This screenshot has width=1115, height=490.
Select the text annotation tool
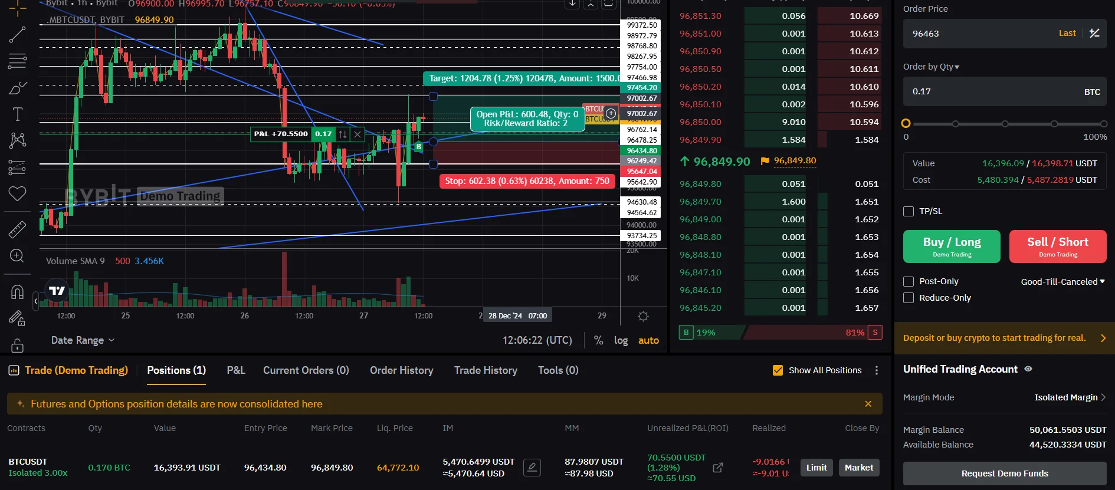[x=17, y=114]
